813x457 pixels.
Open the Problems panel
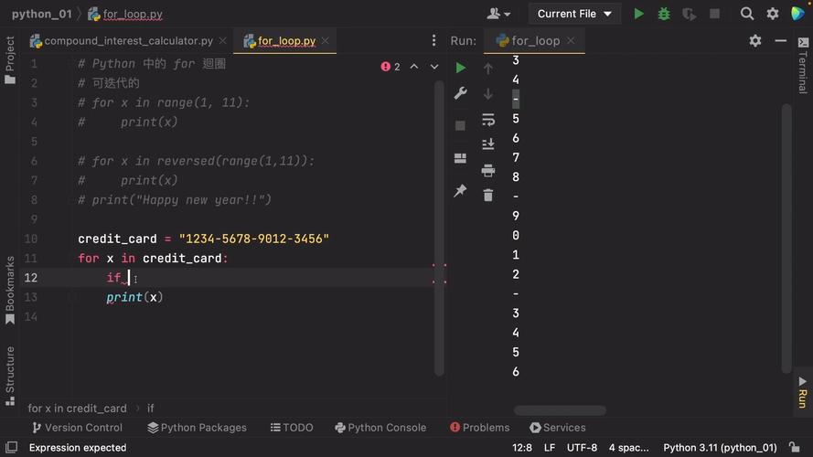pyautogui.click(x=480, y=428)
